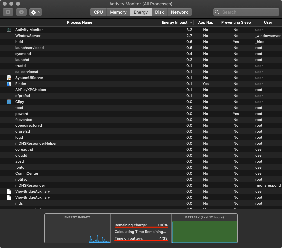Open the gear action menu dropdown
The width and height of the screenshot is (282, 248).
(x=36, y=12)
